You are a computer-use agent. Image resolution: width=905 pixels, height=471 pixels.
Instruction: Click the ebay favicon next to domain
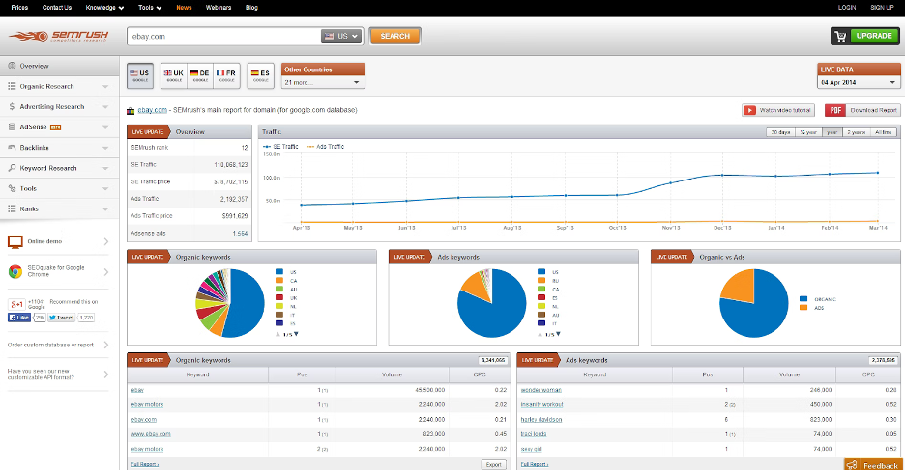pos(131,111)
